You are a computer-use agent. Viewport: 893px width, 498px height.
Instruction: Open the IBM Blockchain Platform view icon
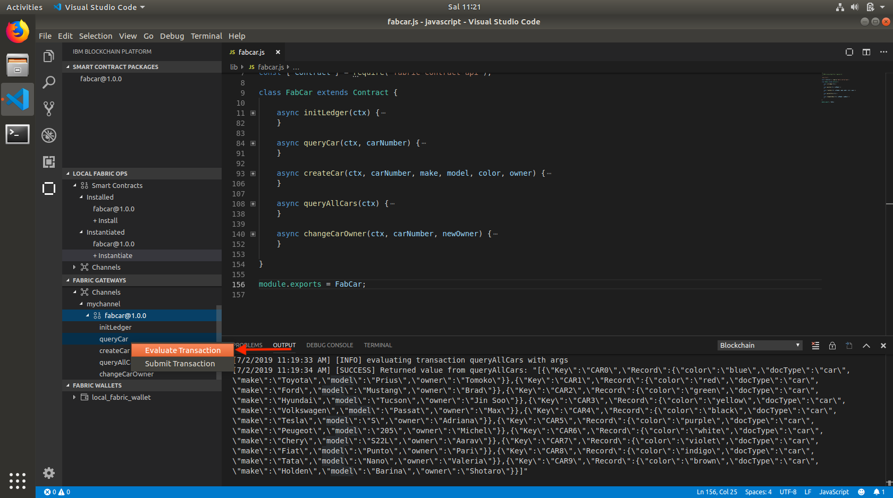click(49, 188)
